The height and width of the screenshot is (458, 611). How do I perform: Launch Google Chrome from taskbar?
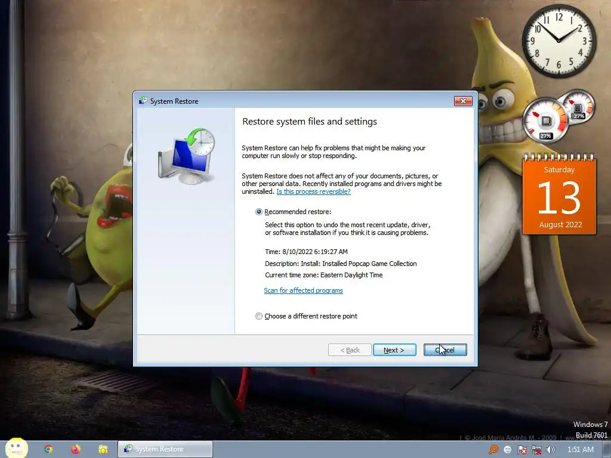click(48, 449)
